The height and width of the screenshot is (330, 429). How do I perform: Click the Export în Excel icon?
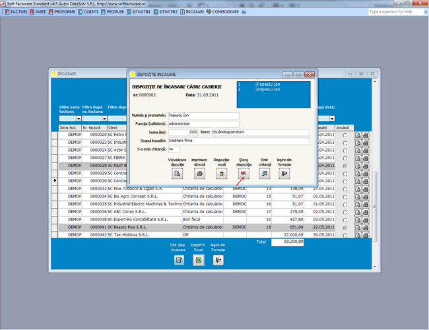[x=199, y=260]
